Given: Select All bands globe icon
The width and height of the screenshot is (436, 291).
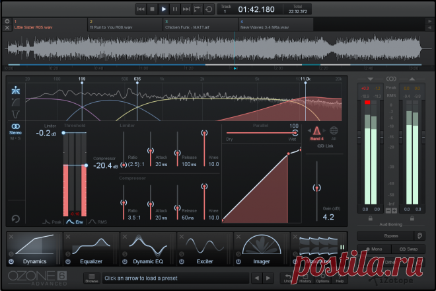Looking at the screenshot, I should click(x=334, y=133).
